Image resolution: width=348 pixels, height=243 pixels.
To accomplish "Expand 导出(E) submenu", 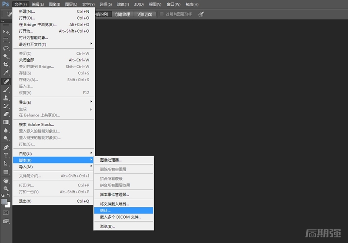I will point(54,102).
